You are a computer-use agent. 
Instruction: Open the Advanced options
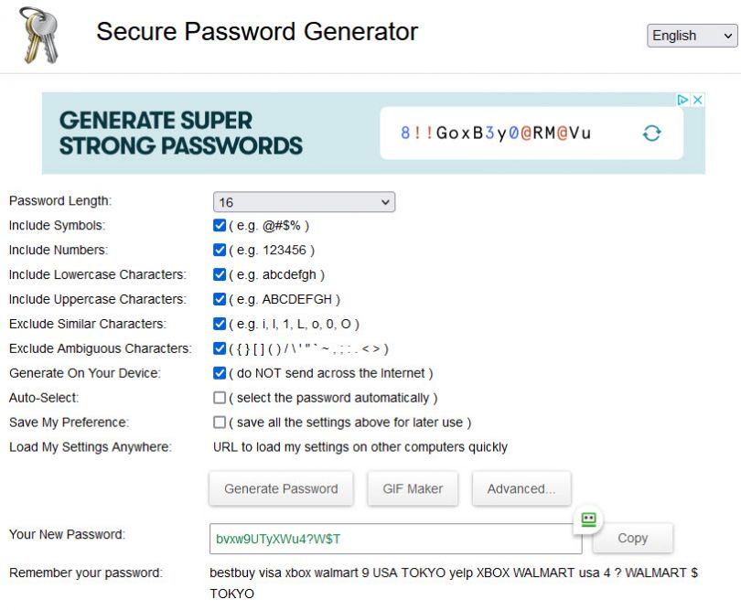pyautogui.click(x=521, y=488)
